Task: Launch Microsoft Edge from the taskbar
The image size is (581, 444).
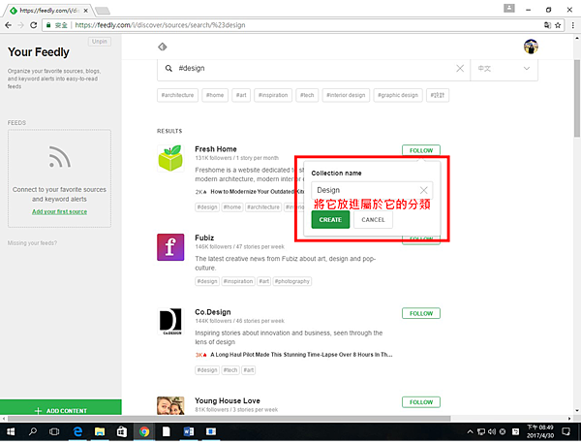Action: point(77,431)
